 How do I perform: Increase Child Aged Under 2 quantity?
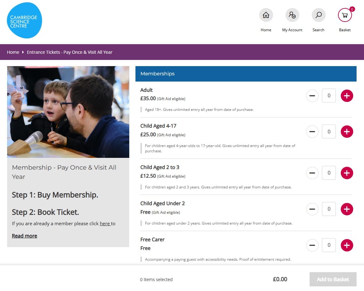pyautogui.click(x=347, y=209)
